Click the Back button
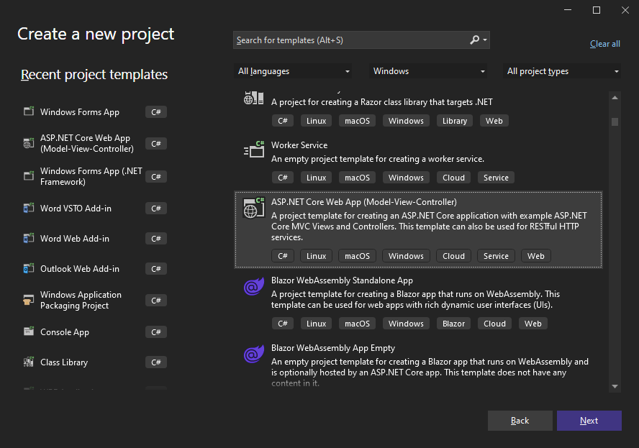Viewport: 639px width, 448px height. point(520,420)
